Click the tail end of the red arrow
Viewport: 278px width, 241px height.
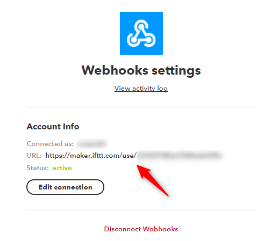click(x=166, y=194)
